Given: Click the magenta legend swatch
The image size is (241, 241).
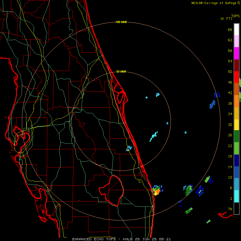Looking at the screenshot, I should (x=236, y=53).
